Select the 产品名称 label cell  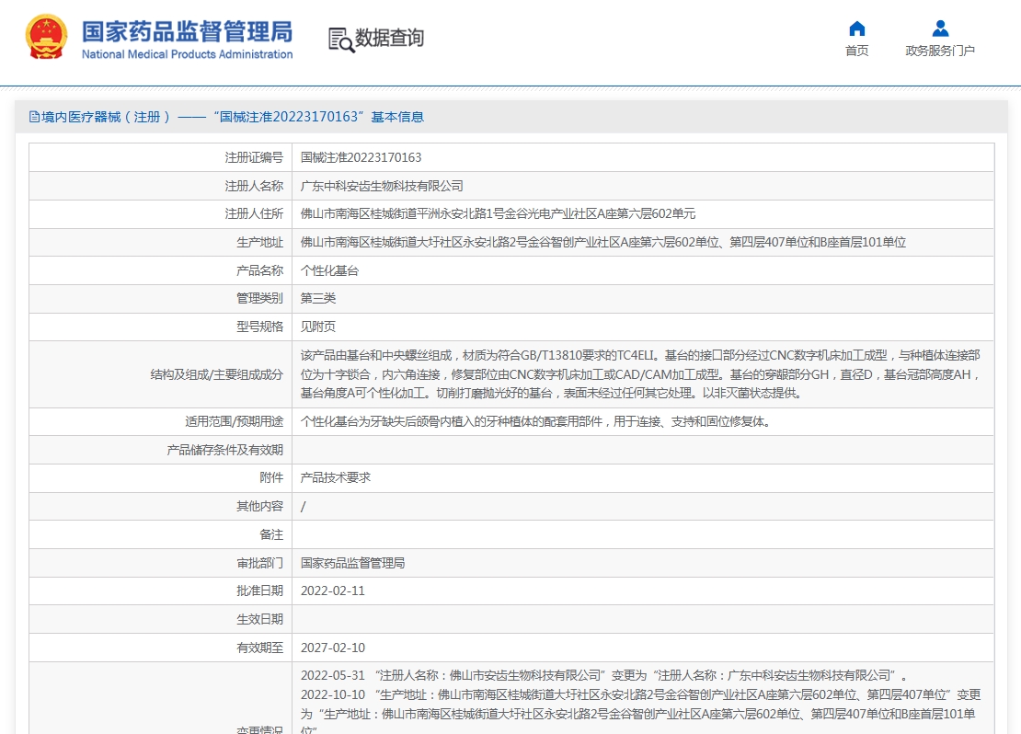pos(160,270)
